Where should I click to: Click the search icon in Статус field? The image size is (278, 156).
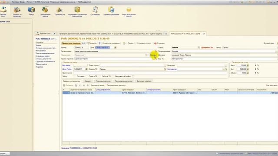coord(199,48)
